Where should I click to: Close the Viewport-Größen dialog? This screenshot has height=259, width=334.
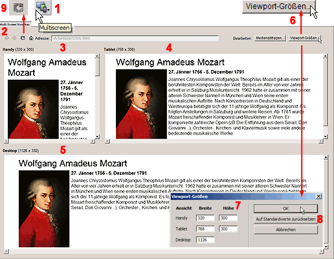[318, 196]
